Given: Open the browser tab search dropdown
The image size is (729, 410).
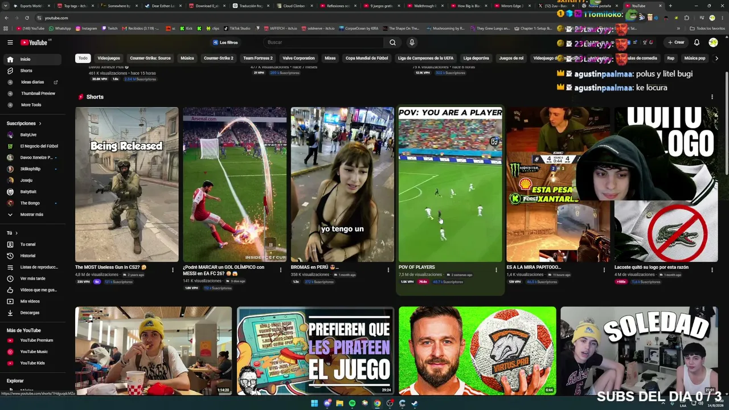Looking at the screenshot, I should (x=6, y=6).
